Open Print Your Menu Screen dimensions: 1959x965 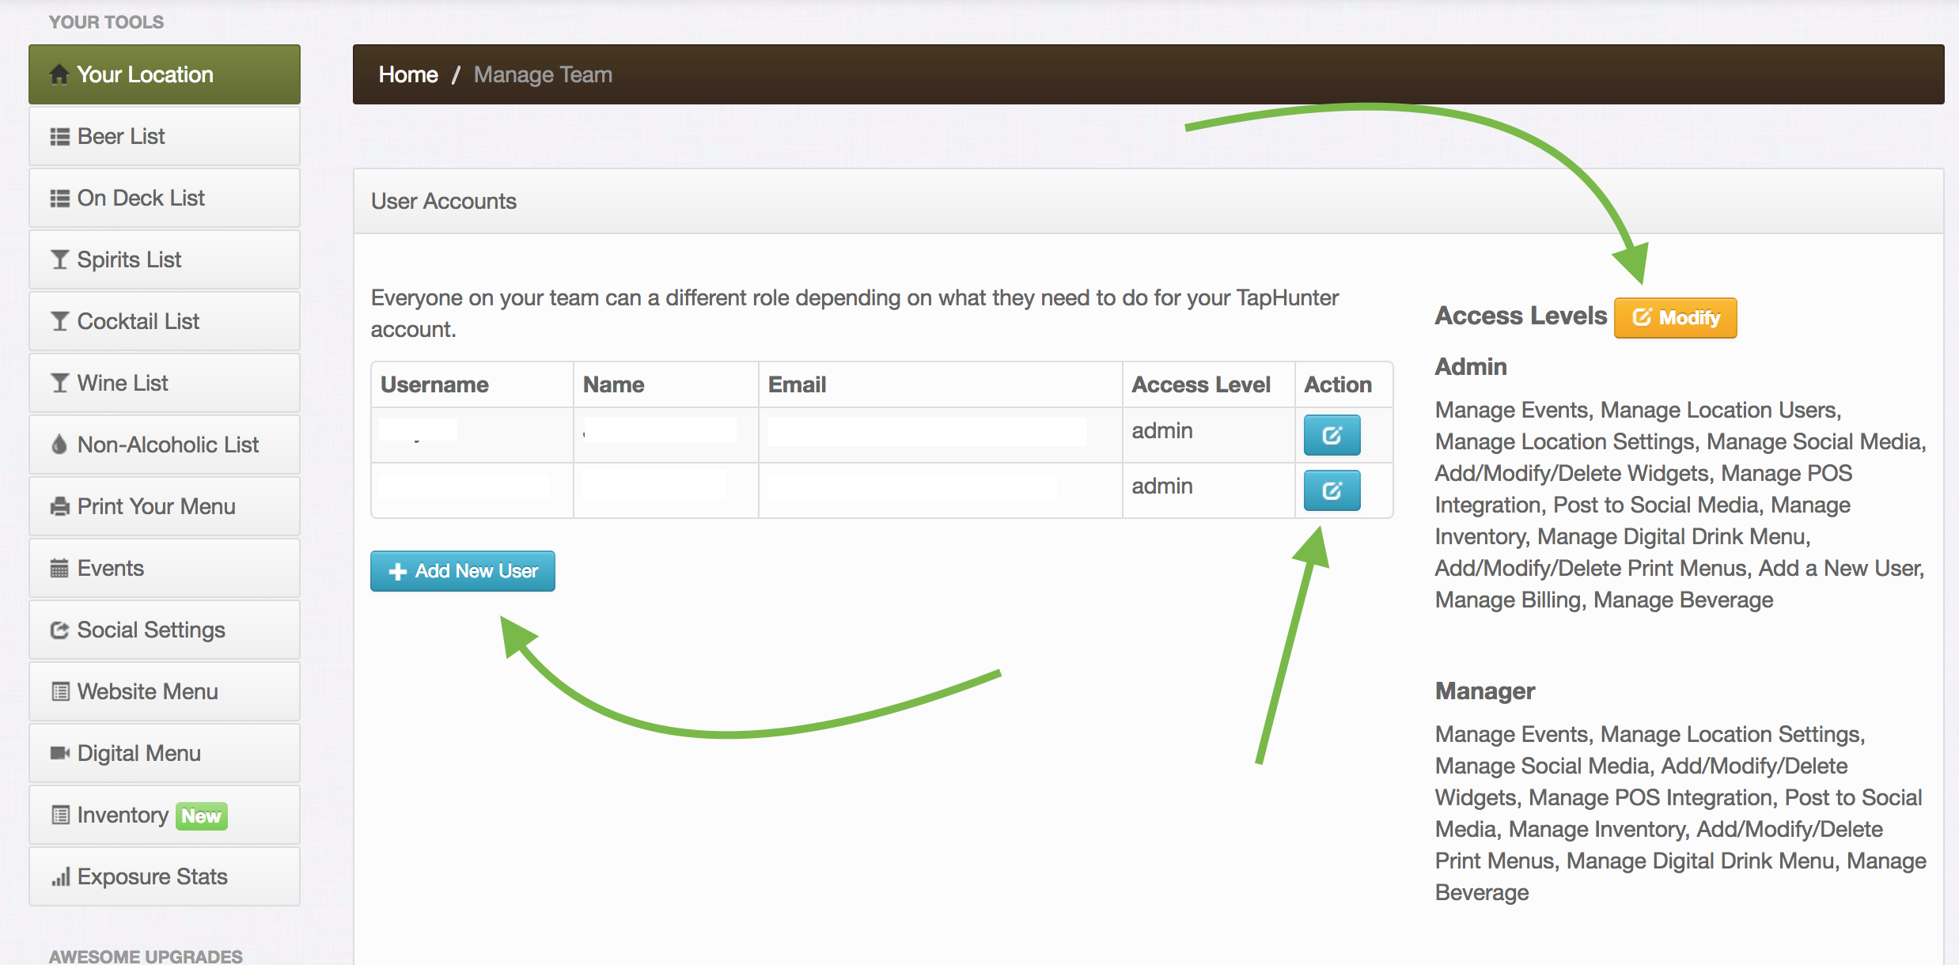(165, 506)
